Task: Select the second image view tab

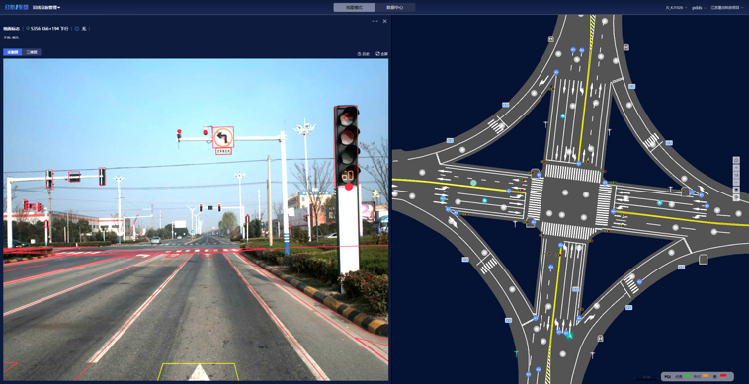Action: pyautogui.click(x=32, y=52)
